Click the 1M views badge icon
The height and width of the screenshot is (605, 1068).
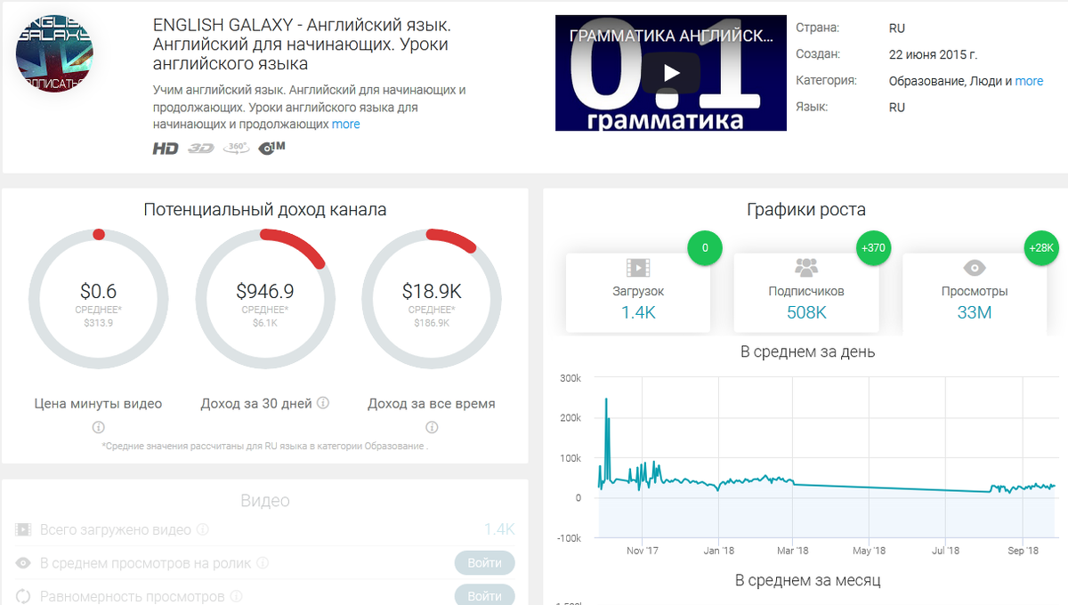pyautogui.click(x=271, y=148)
